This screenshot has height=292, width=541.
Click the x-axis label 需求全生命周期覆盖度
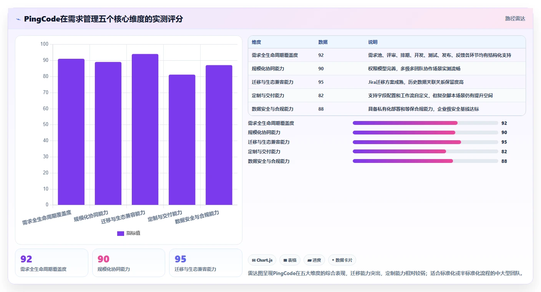46,217
